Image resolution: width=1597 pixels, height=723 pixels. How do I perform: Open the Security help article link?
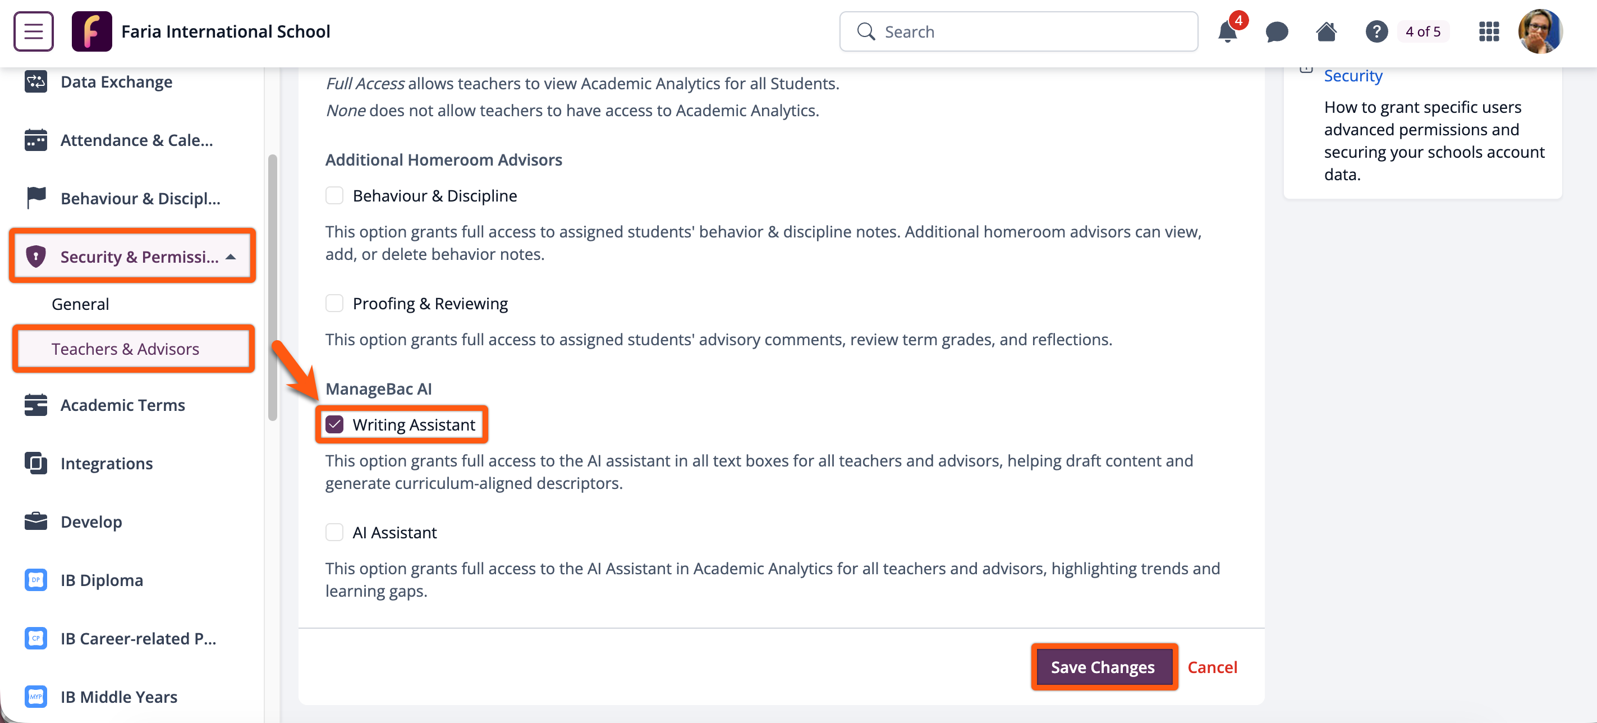1353,76
